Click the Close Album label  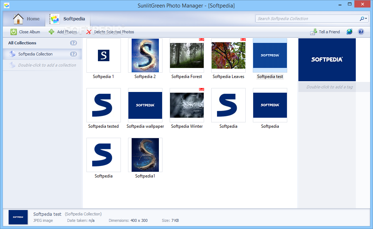tap(29, 32)
